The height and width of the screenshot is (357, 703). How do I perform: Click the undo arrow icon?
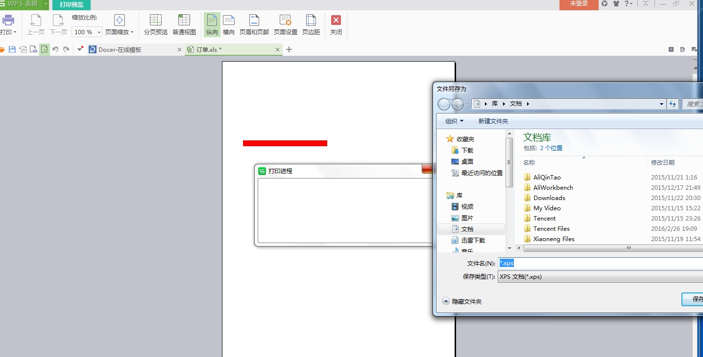[x=55, y=49]
